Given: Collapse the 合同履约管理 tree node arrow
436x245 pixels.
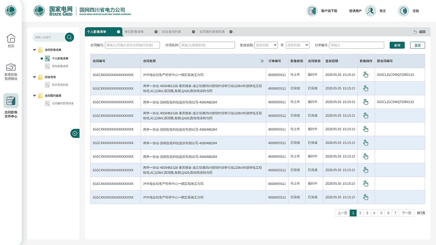Looking at the screenshot, I should coord(34,96).
